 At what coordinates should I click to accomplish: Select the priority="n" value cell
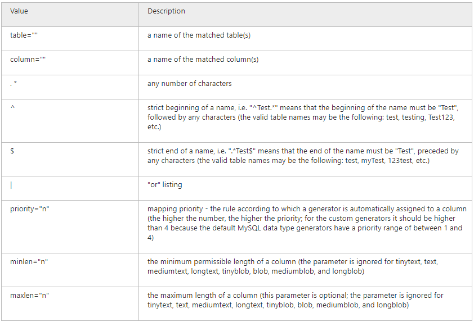point(70,226)
